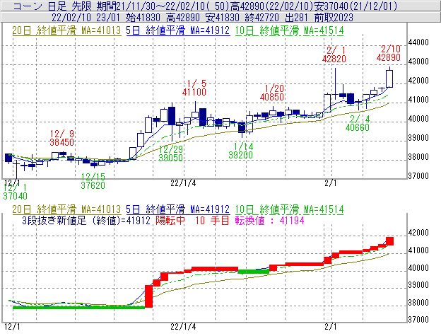Image resolution: width=441 pixels, height=336 pixels.
Task: Click the 12/1 37040 low label
Action: click(15, 192)
